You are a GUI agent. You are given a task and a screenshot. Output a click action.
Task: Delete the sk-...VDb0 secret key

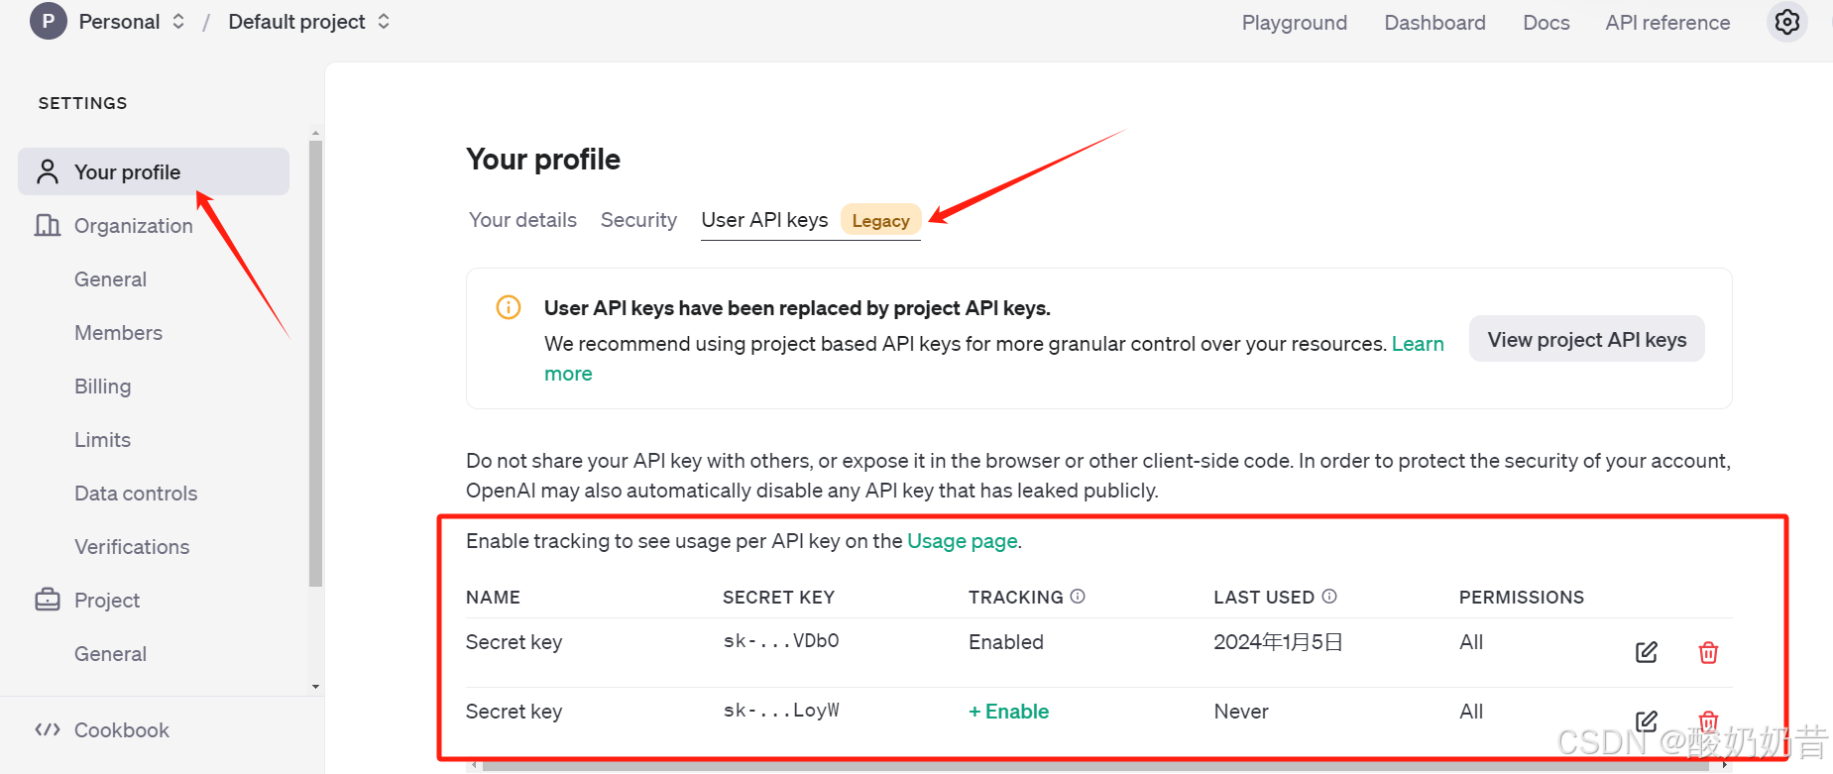pyautogui.click(x=1708, y=652)
